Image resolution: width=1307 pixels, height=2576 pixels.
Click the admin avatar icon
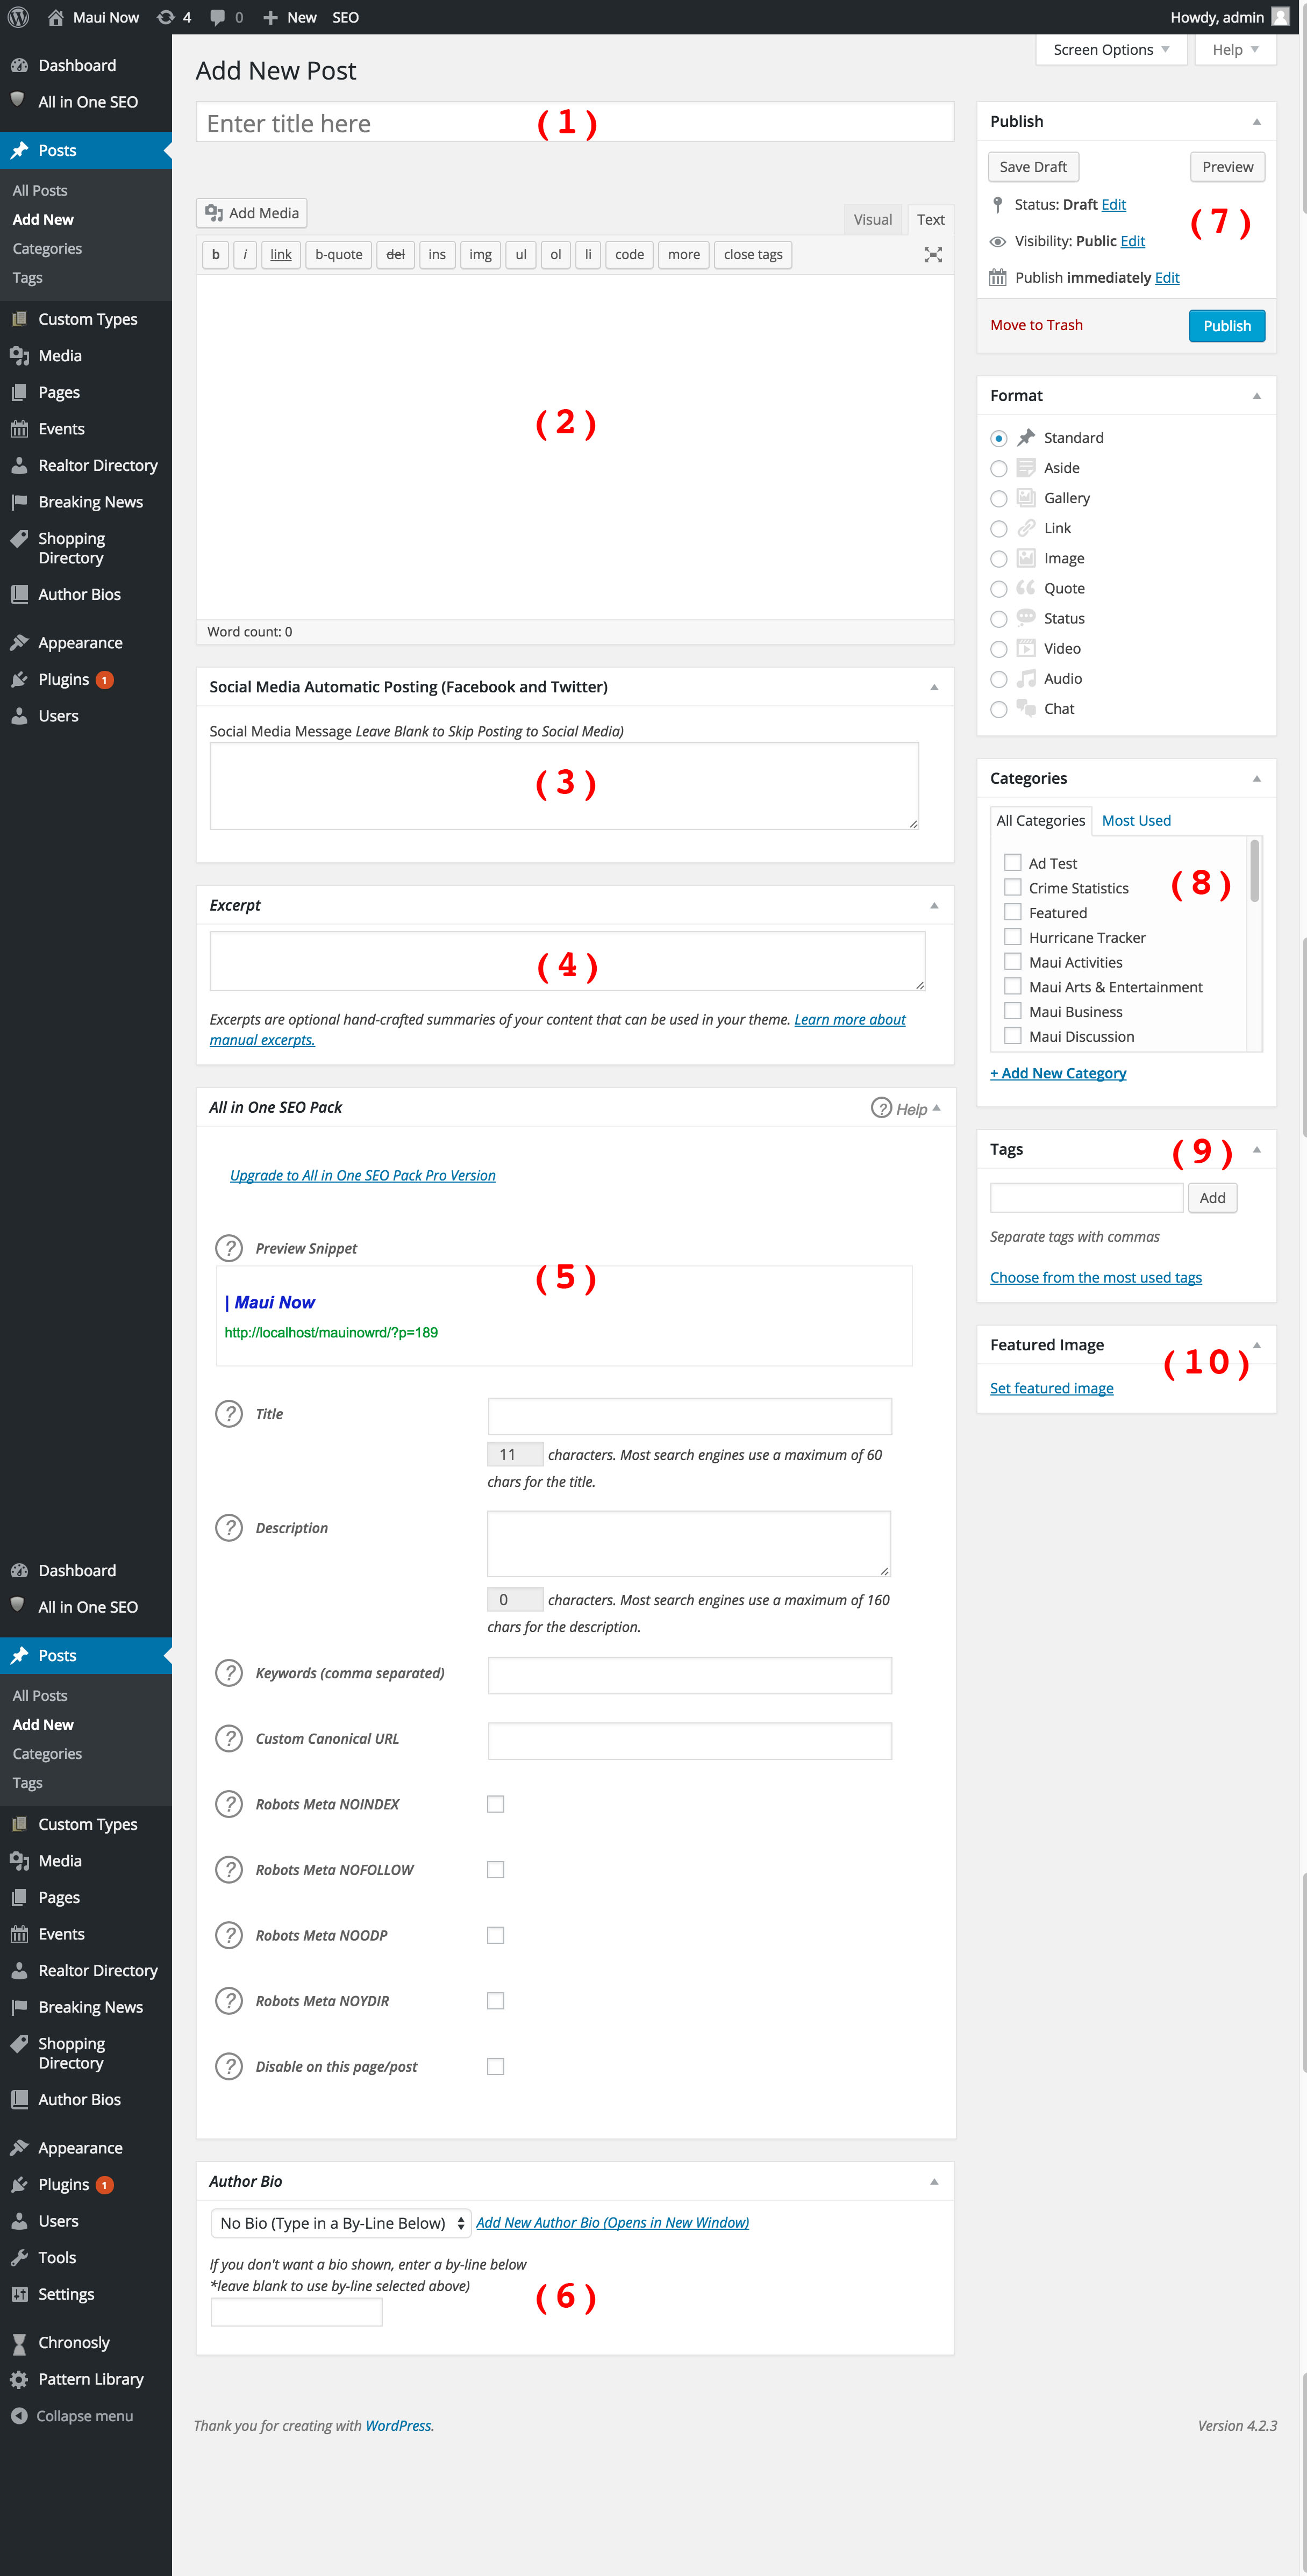[1279, 17]
